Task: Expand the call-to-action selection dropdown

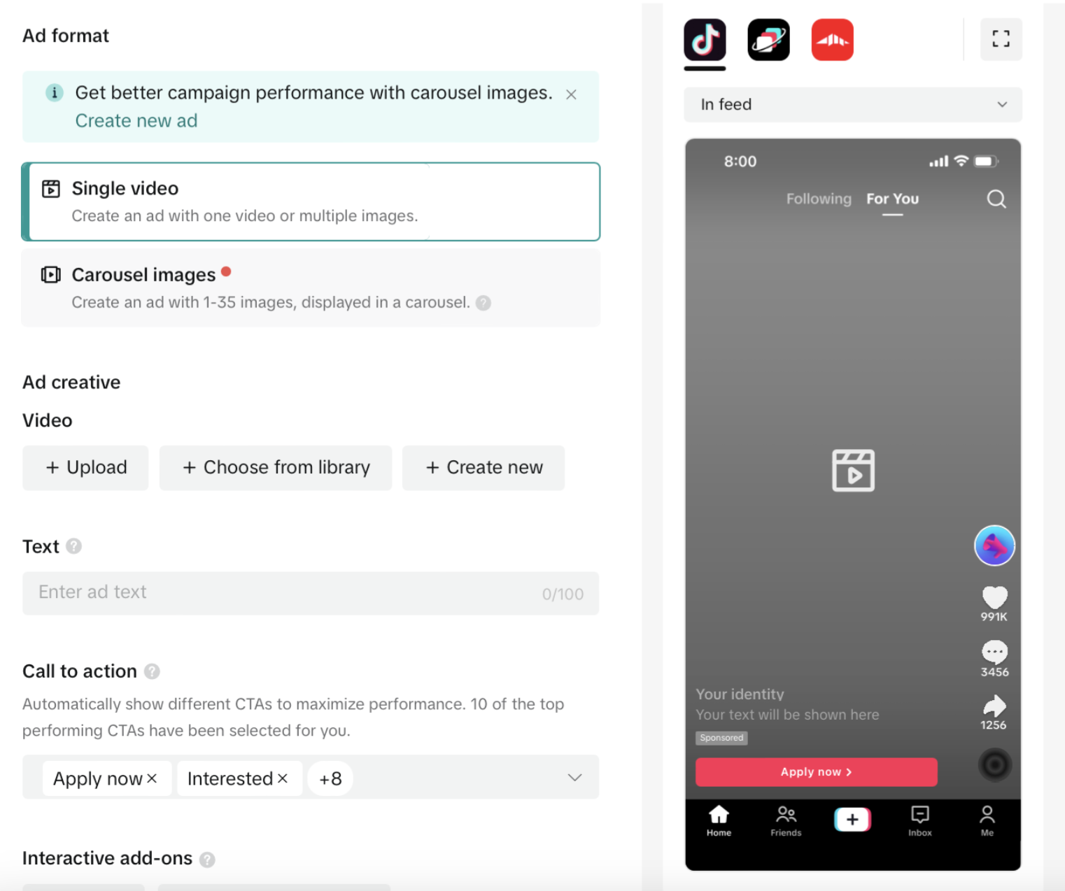Action: [575, 777]
